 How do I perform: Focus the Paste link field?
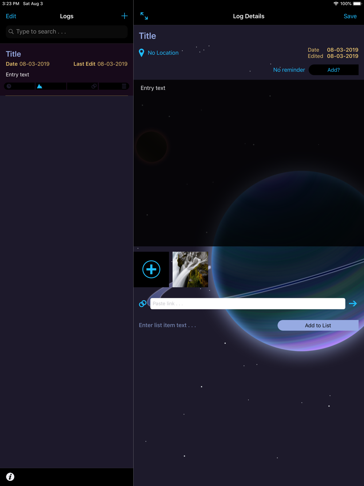248,303
